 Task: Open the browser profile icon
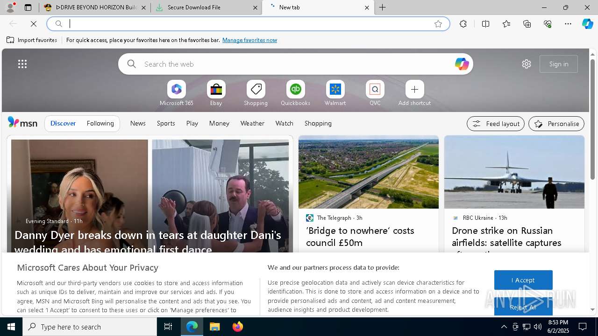pos(10,7)
